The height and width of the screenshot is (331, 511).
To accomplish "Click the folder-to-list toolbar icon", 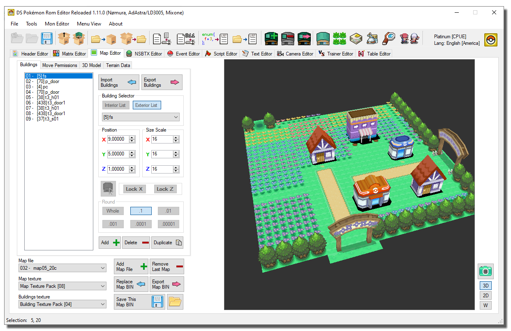I will point(245,39).
